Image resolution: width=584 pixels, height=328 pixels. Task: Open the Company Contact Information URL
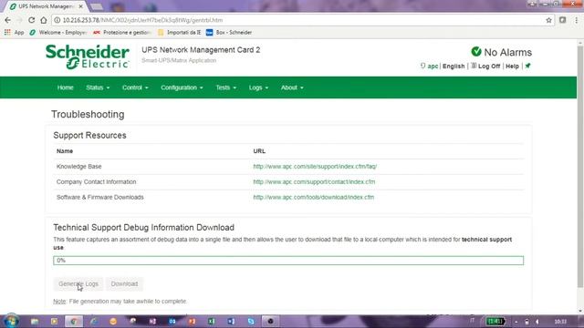(x=314, y=182)
